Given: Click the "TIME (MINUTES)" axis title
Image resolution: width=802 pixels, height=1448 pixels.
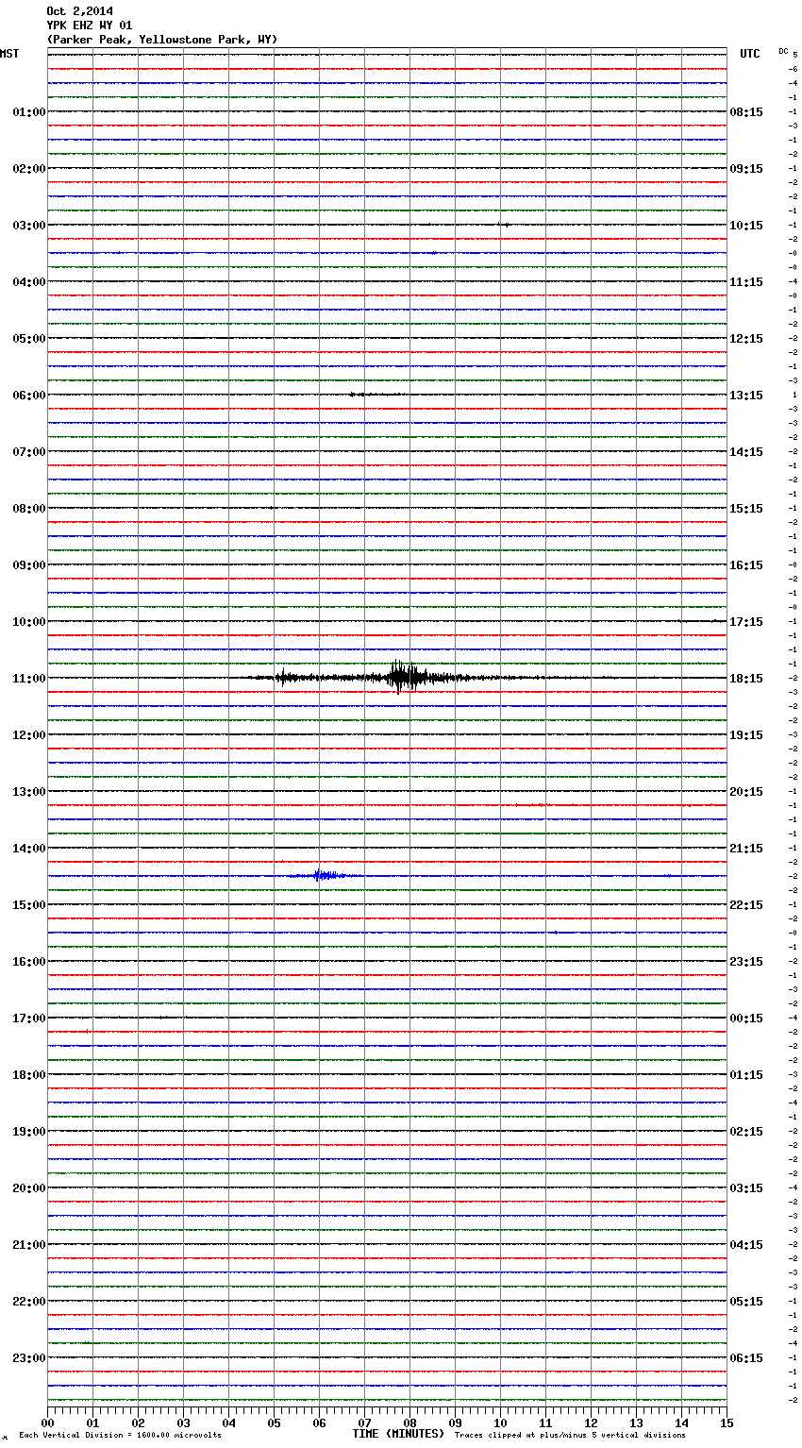Looking at the screenshot, I should [398, 1434].
